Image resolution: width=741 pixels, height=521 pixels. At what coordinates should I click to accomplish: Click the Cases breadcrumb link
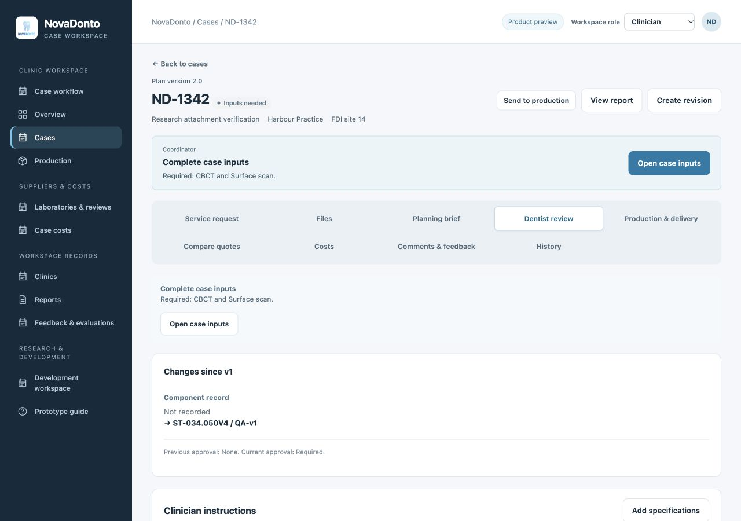click(208, 22)
